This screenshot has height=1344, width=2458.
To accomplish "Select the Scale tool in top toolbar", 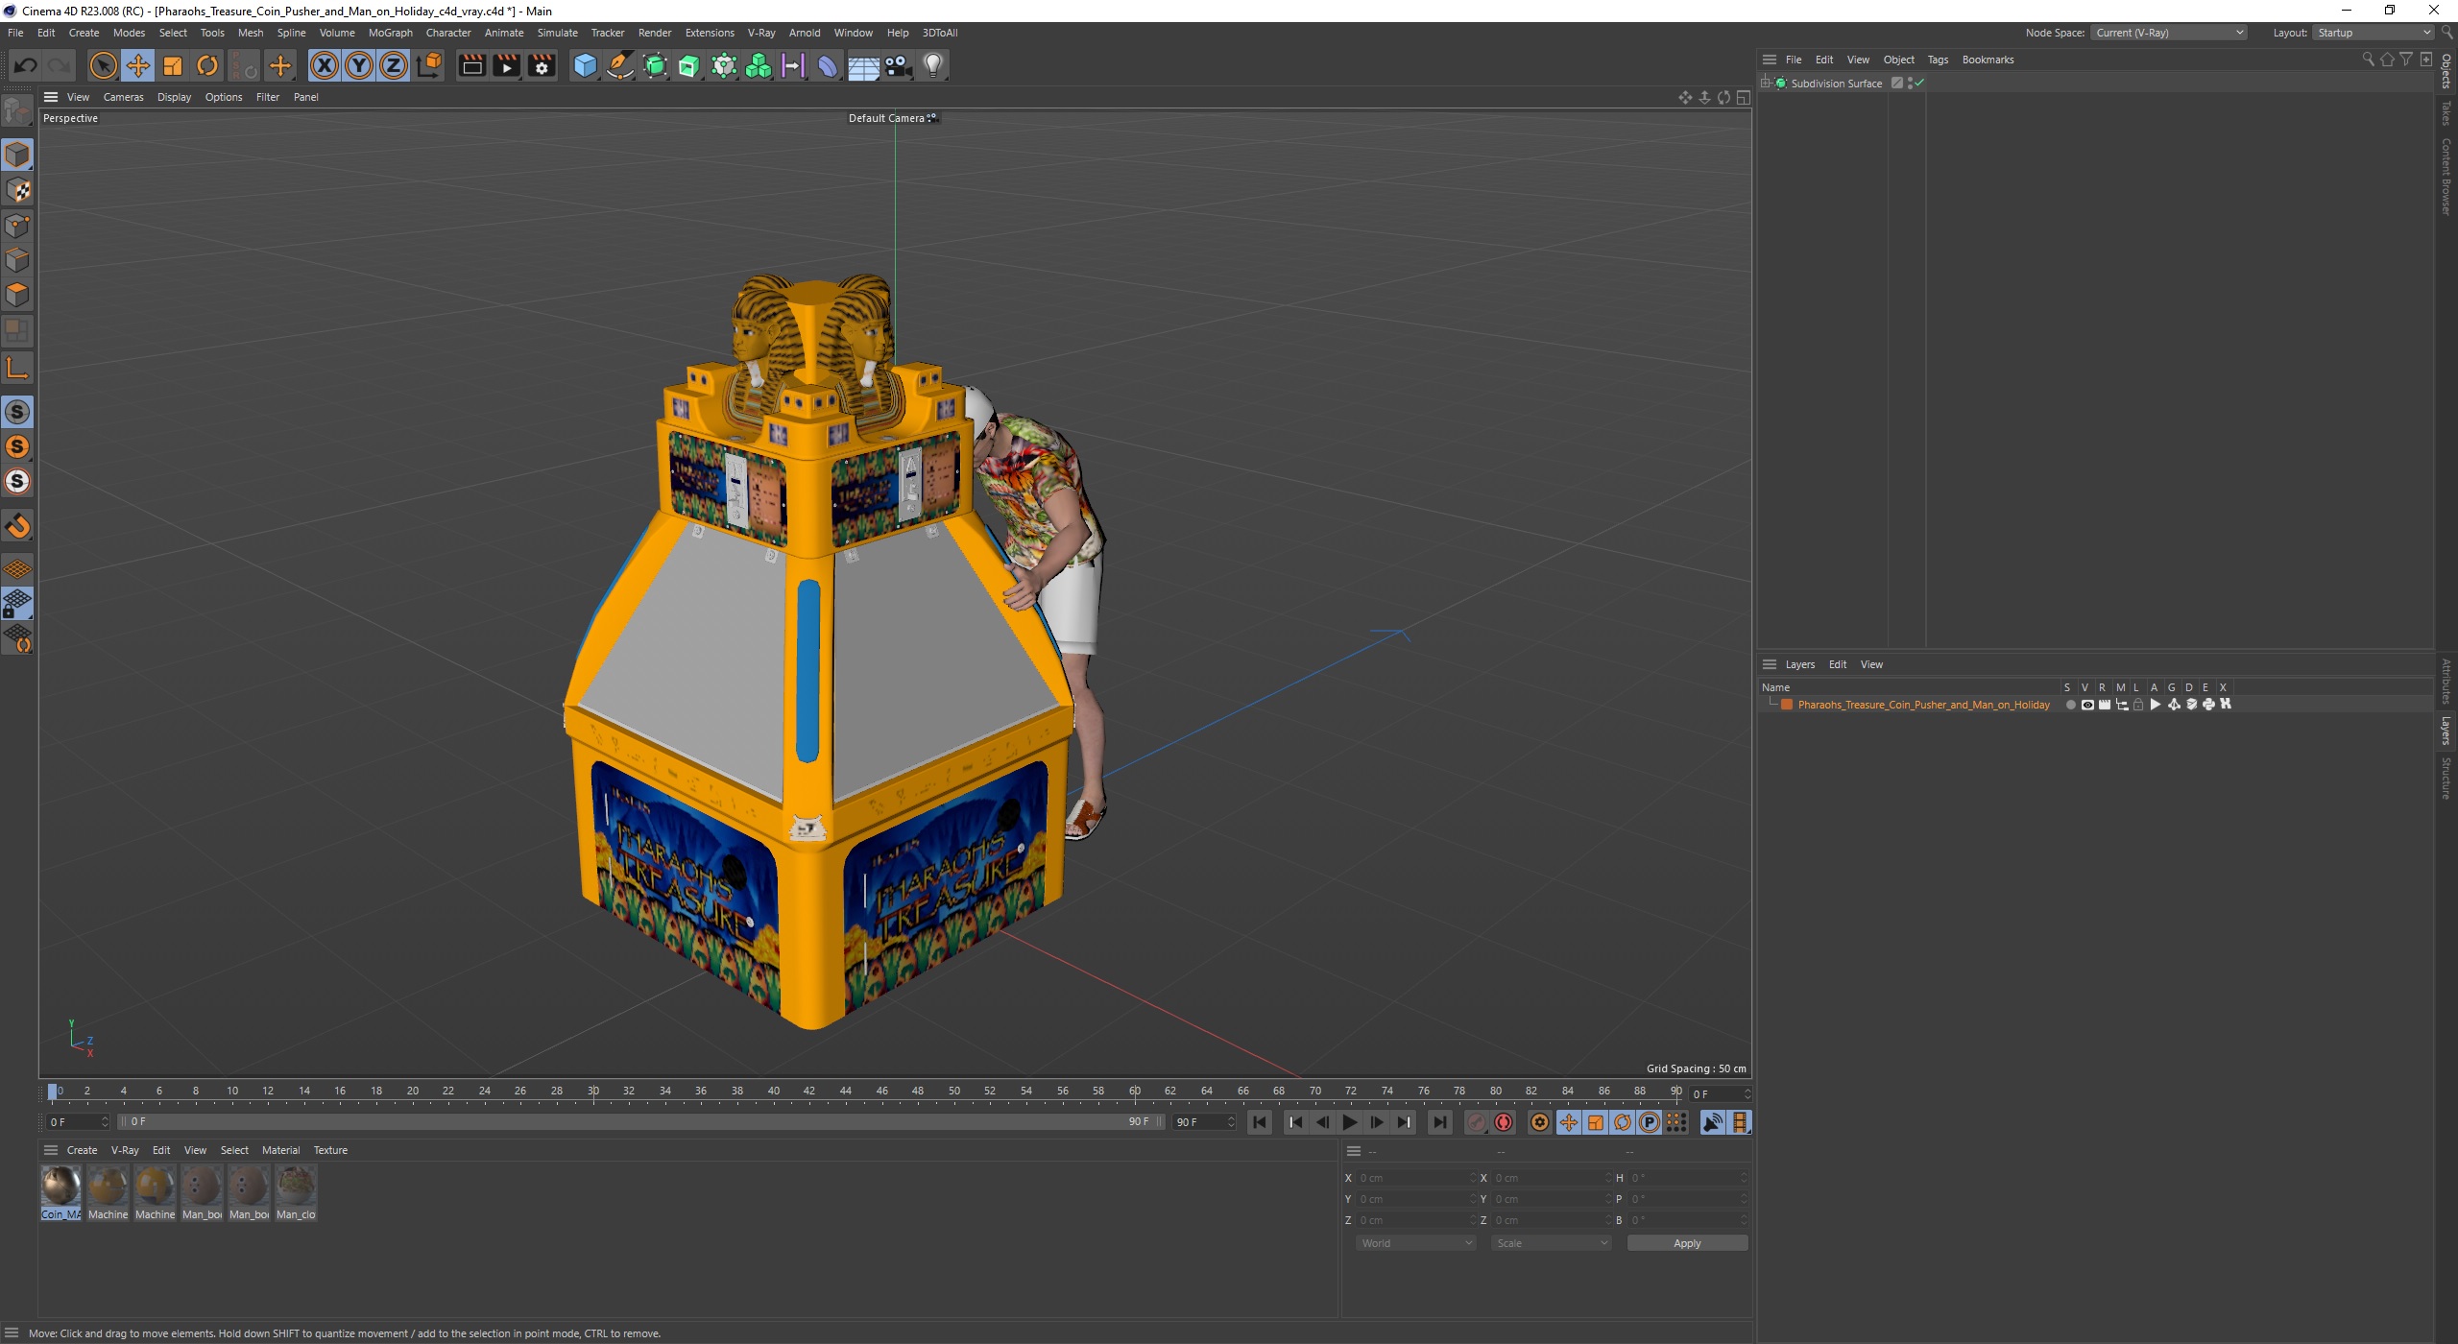I will click(x=173, y=65).
